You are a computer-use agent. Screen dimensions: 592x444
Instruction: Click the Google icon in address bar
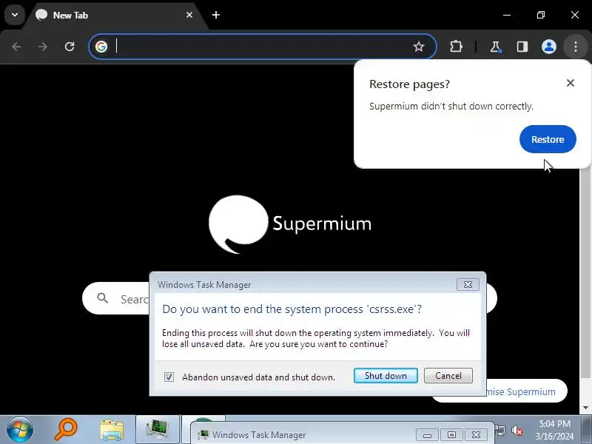tap(101, 47)
